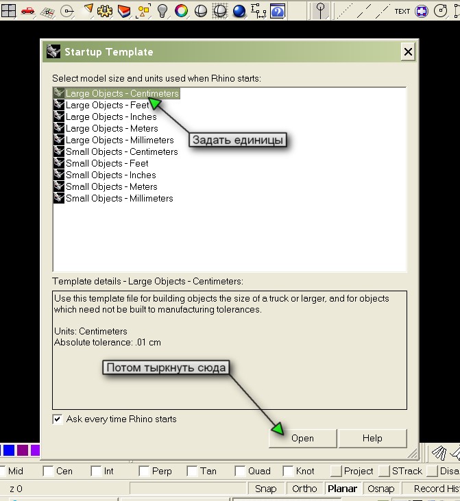
Task: Select the middle dashed line tool
Action: pos(364,10)
